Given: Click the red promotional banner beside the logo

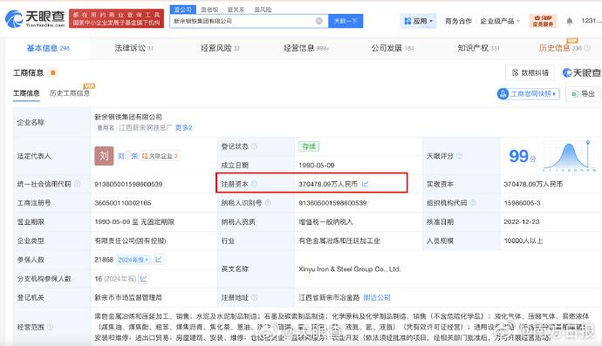Looking at the screenshot, I should [x=116, y=19].
